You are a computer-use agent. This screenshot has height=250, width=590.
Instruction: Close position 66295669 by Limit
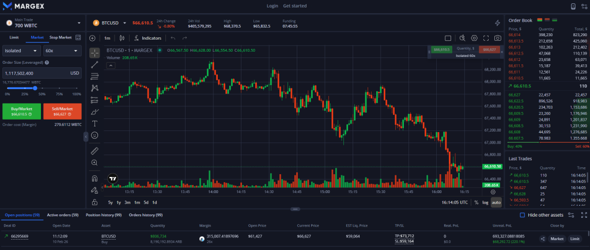(574, 239)
